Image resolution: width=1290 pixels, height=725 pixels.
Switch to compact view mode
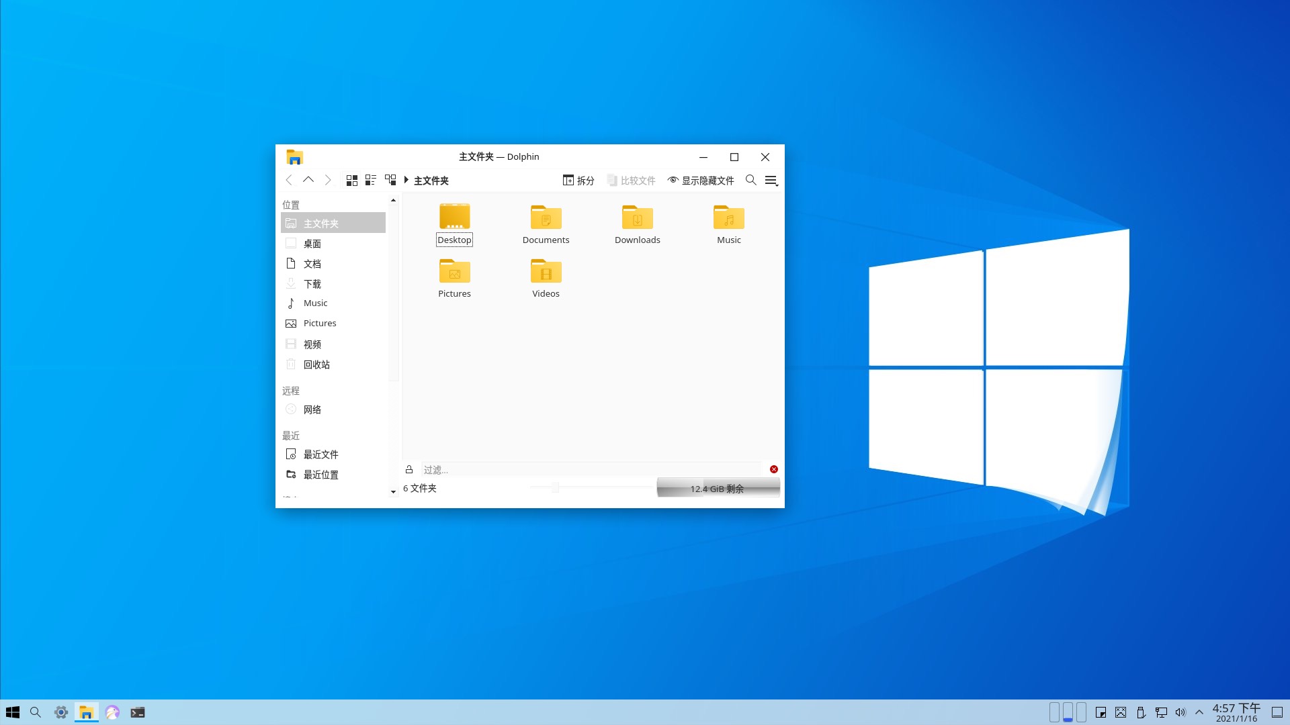pyautogui.click(x=370, y=180)
